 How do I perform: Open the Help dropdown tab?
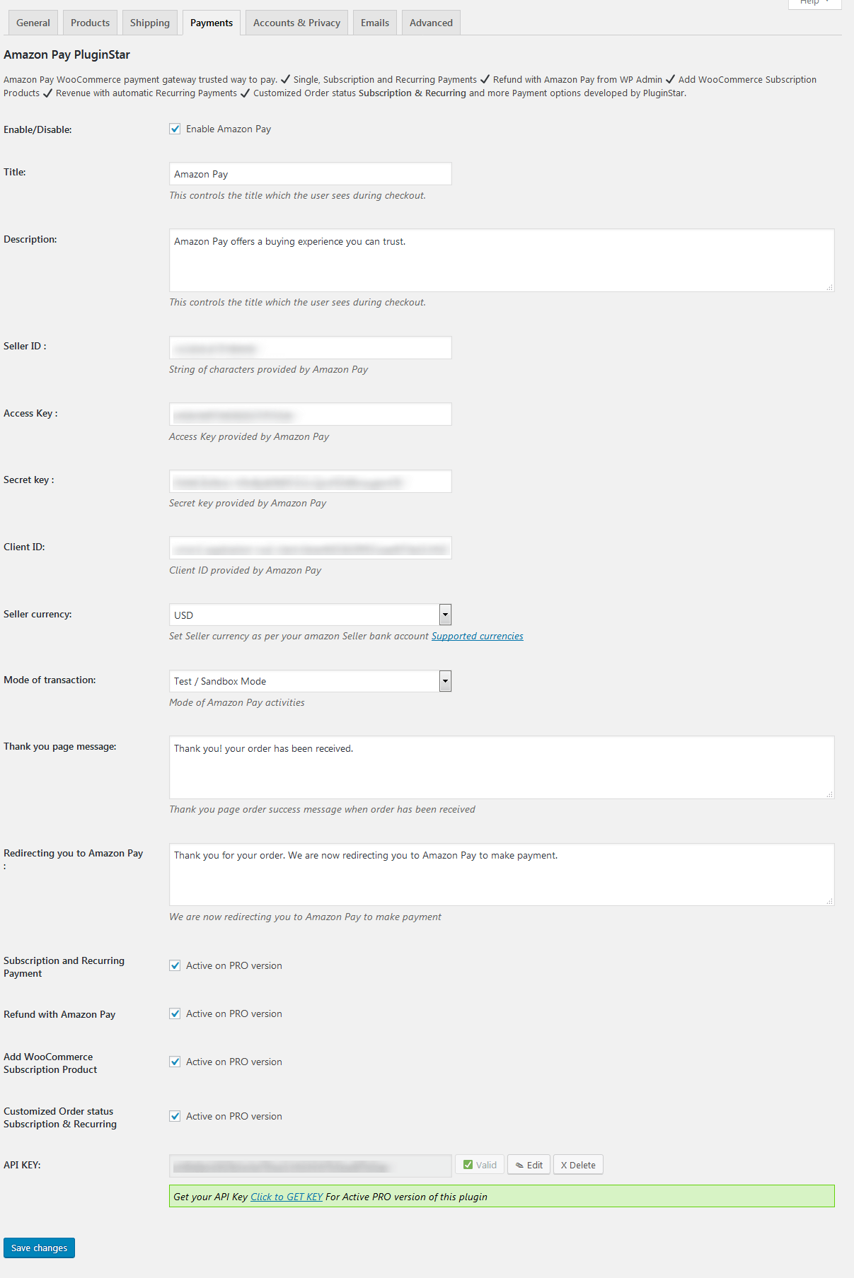[x=814, y=3]
